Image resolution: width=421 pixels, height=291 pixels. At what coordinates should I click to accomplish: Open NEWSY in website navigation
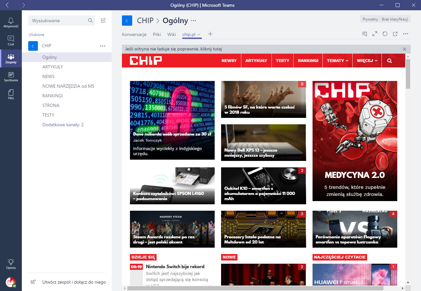click(229, 60)
